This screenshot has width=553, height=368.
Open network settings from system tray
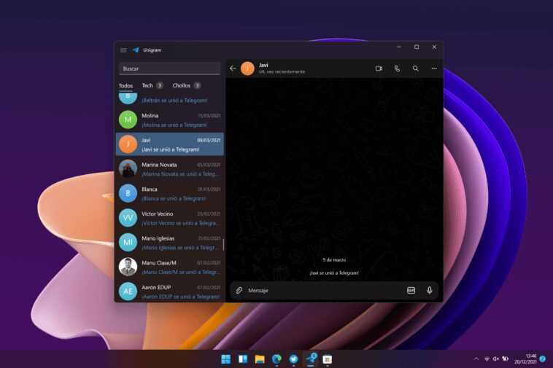487,359
